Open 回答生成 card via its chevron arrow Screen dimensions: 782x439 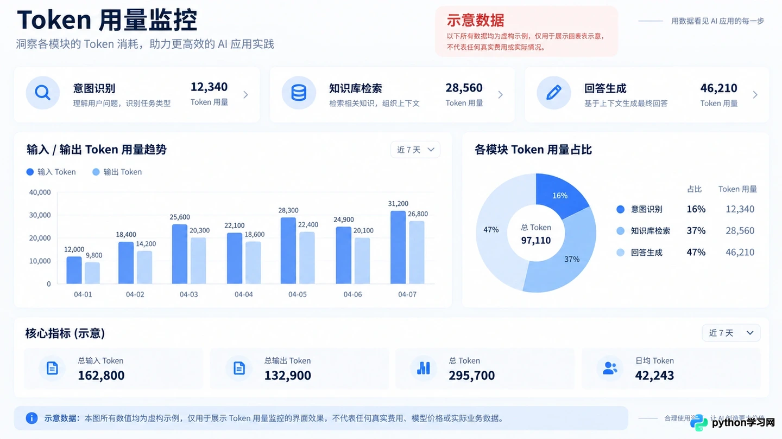pyautogui.click(x=755, y=95)
